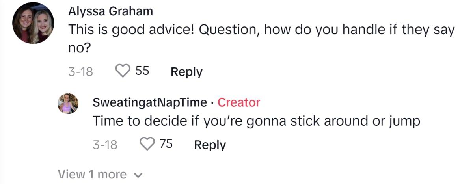Reply to the creator's response
The image size is (473, 184).
coord(210,145)
